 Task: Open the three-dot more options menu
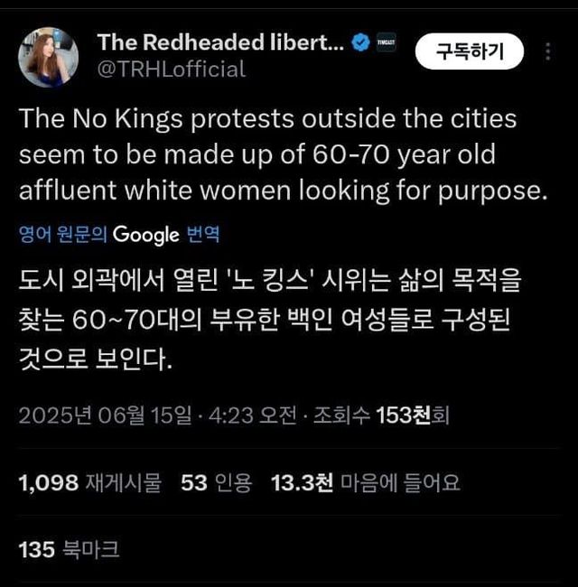(x=547, y=51)
